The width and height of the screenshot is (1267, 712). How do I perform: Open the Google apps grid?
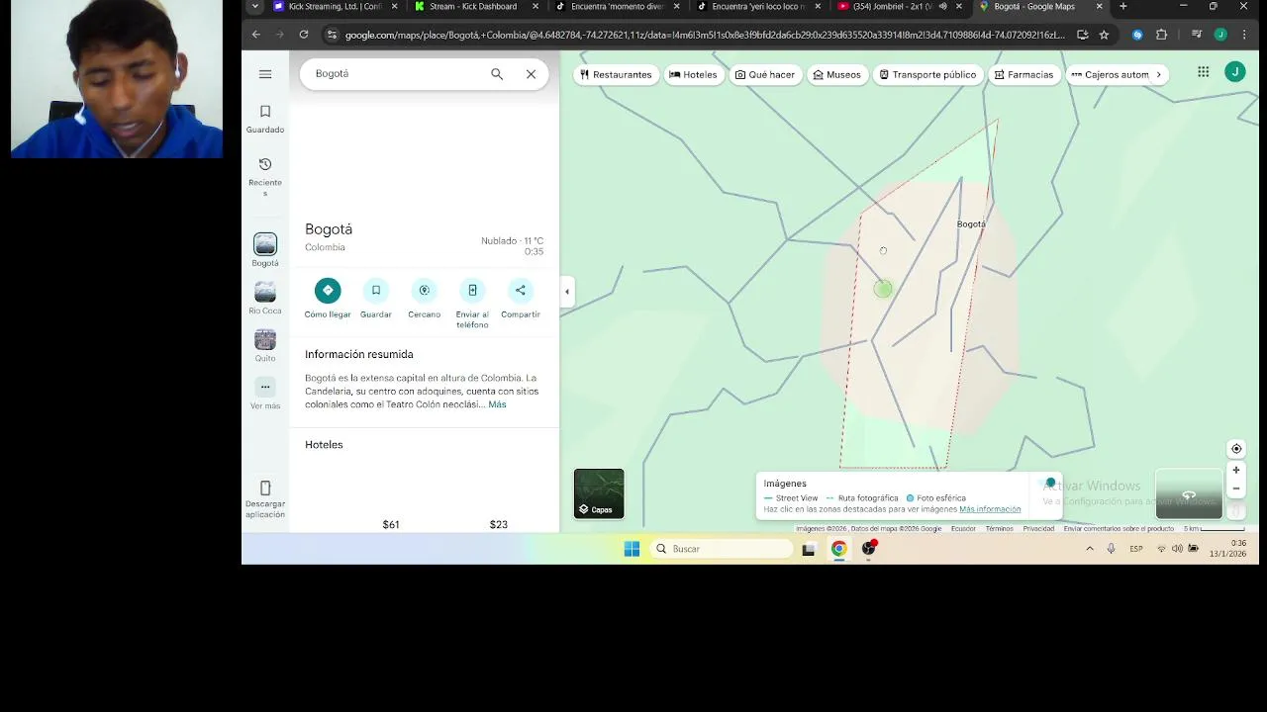[1204, 72]
